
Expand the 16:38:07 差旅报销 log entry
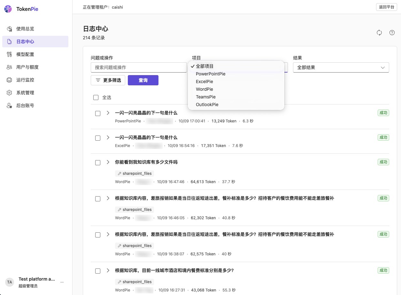point(108,234)
